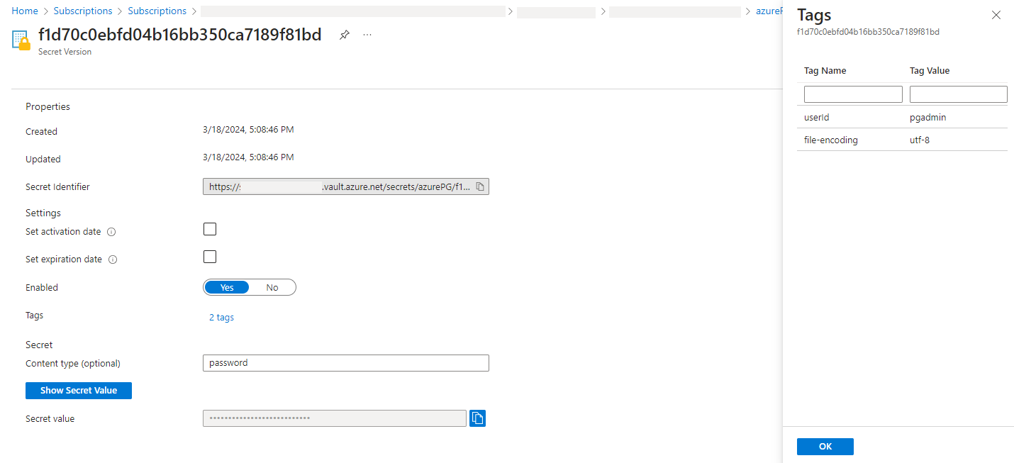Show info for Set activation date
Screen dimensions: 1014x463
pyautogui.click(x=111, y=232)
